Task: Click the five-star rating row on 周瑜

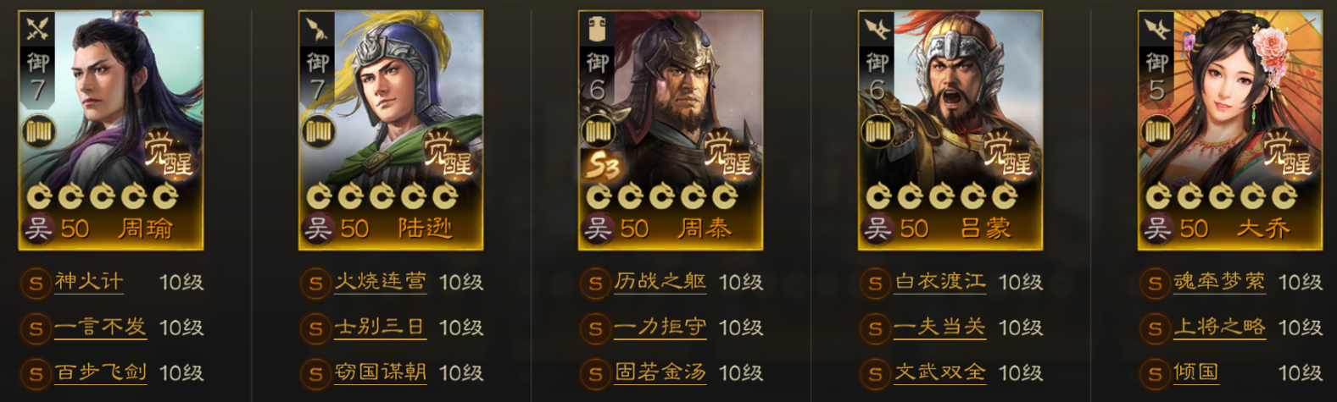Action: click(x=103, y=196)
